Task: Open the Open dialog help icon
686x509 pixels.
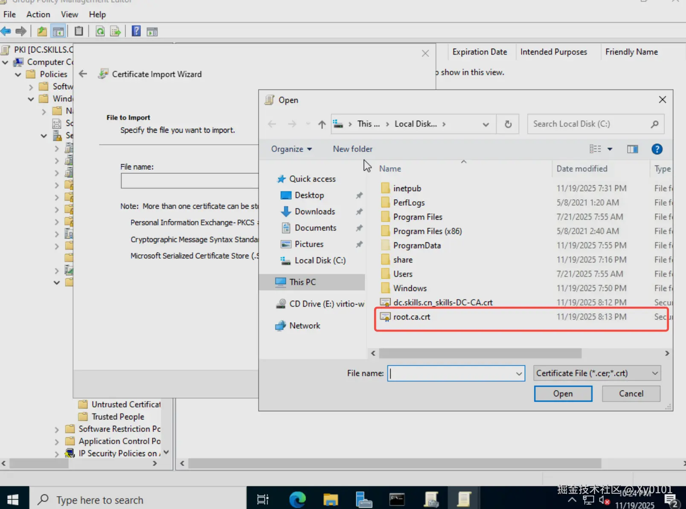Action: coord(657,149)
